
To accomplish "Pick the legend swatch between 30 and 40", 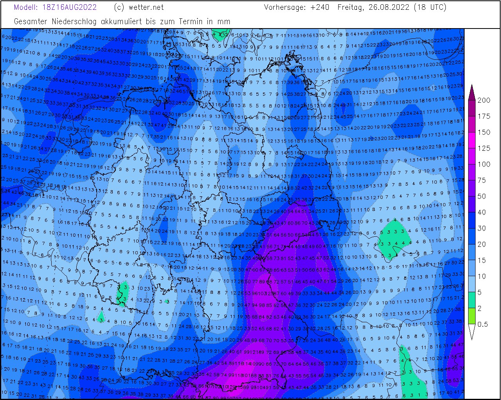I will point(472,220).
